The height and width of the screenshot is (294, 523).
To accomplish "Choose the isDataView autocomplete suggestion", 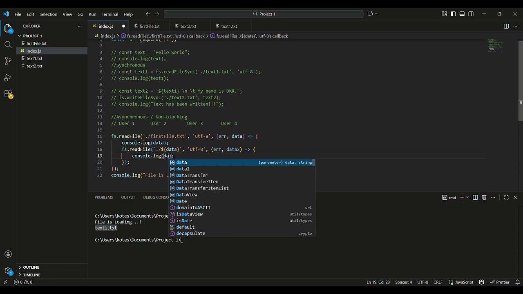I will tap(242, 214).
